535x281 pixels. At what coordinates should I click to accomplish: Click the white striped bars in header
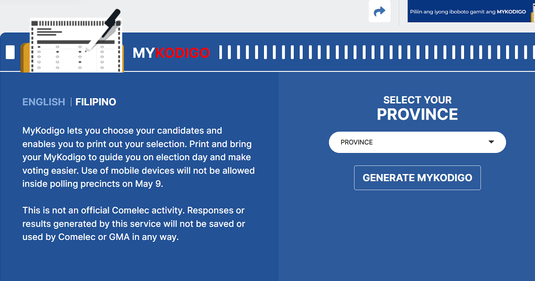[x=376, y=52]
